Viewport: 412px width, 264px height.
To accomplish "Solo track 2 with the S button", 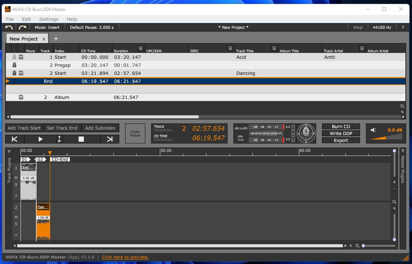I will click(16, 224).
